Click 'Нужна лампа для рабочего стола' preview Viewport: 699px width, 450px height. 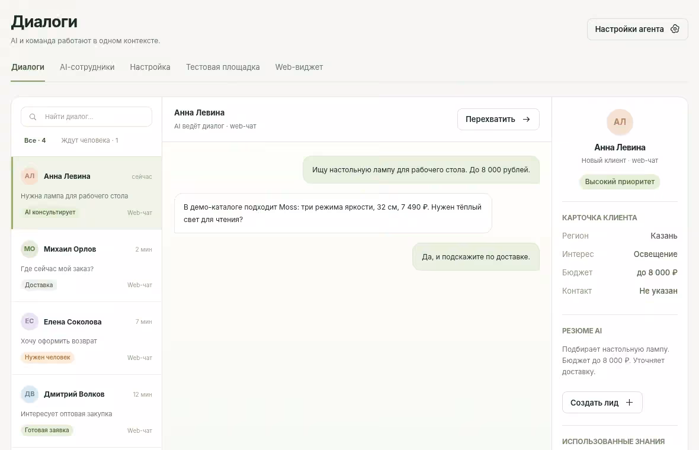pyautogui.click(x=75, y=196)
